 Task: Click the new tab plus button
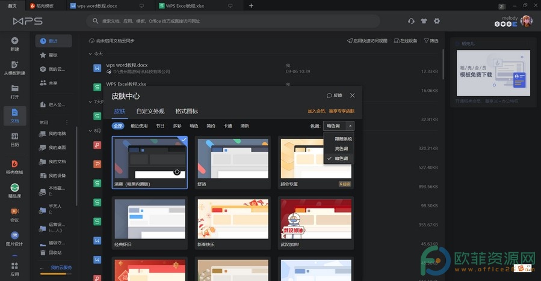251,5
